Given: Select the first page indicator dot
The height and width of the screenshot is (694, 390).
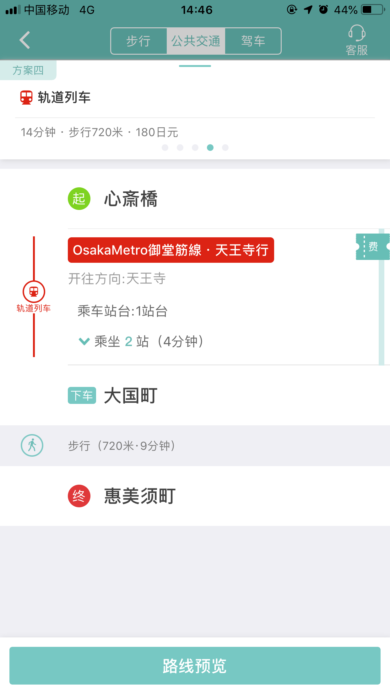Looking at the screenshot, I should point(165,147).
